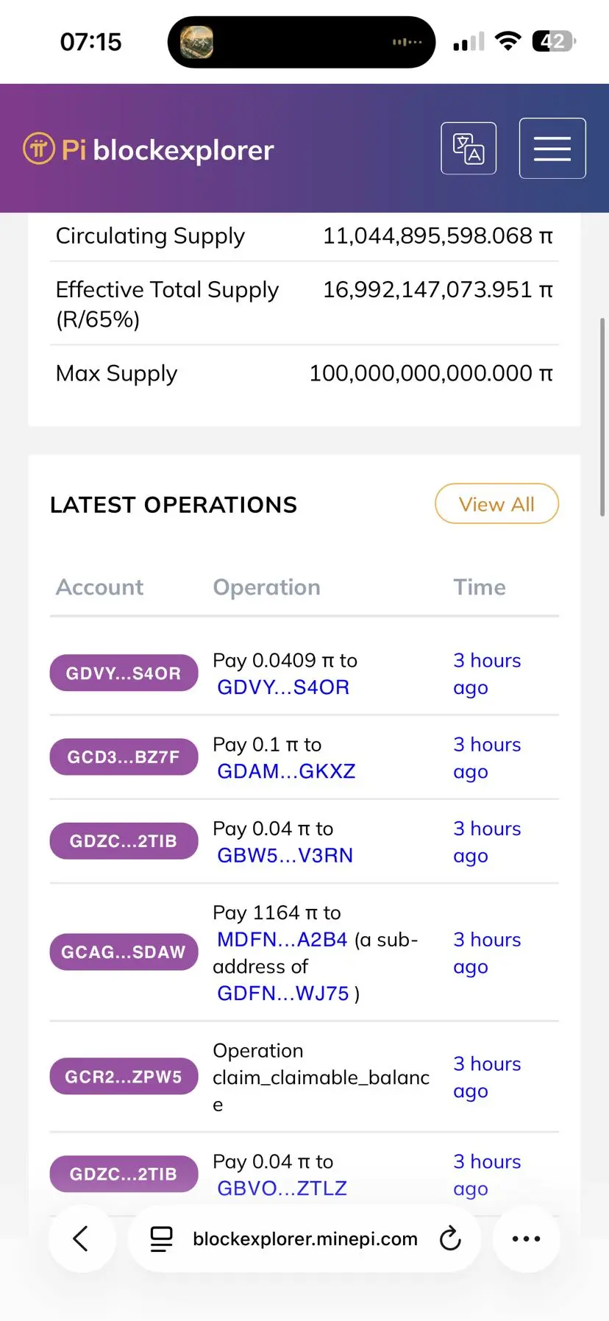Follow recipient link GDVY...S4OR
The height and width of the screenshot is (1321, 609).
coord(283,687)
